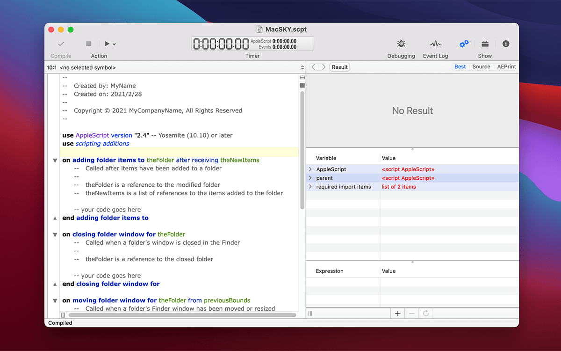Click the editor vertical scrollbar
The width and height of the screenshot is (561, 351).
[302, 150]
